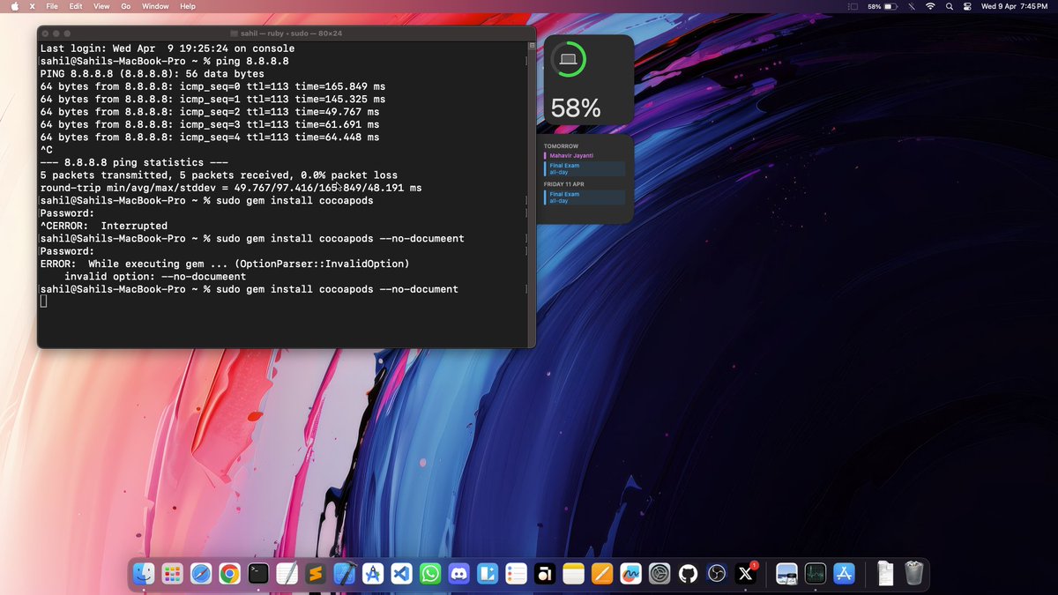The width and height of the screenshot is (1058, 595).
Task: Click the Terminal icon in the Dock
Action: pos(258,574)
